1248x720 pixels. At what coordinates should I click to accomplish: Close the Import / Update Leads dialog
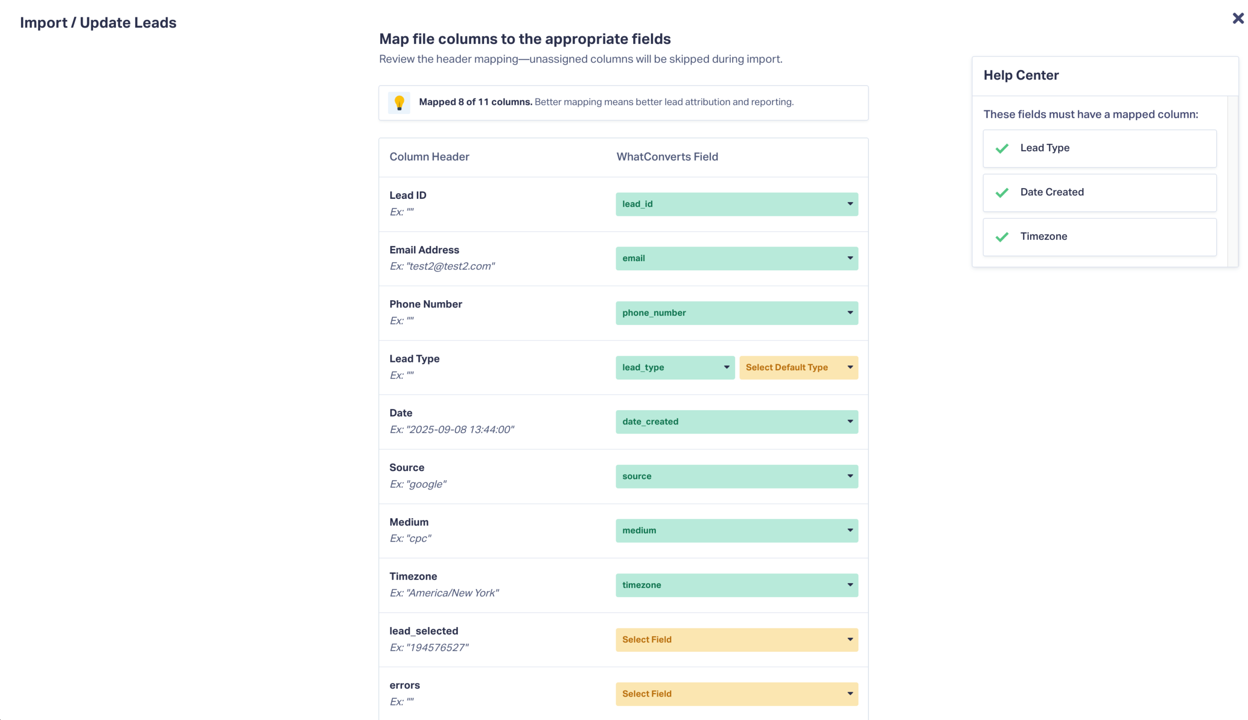(1238, 19)
